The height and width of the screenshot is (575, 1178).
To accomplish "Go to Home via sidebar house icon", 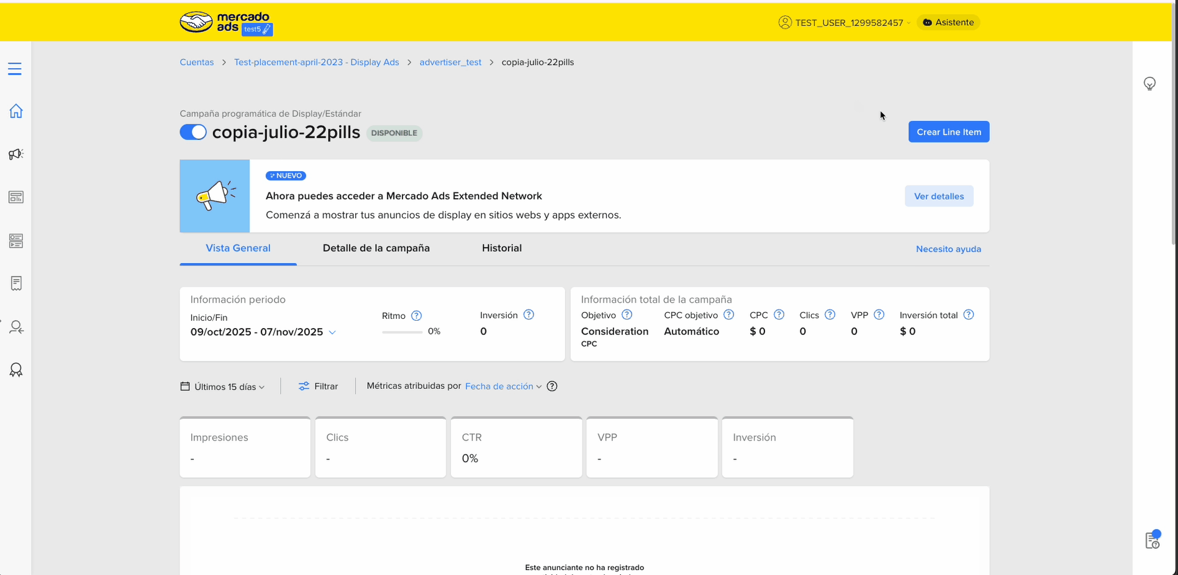I will (16, 111).
